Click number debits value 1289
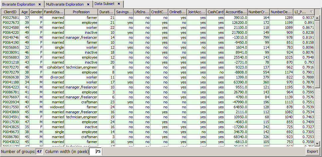This screenshot has height=157, width=322. (281, 18)
